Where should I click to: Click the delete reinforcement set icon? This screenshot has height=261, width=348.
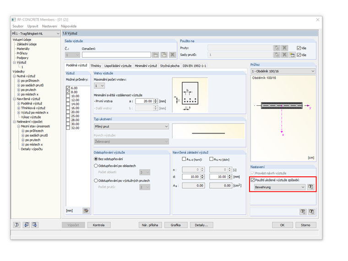(172, 55)
